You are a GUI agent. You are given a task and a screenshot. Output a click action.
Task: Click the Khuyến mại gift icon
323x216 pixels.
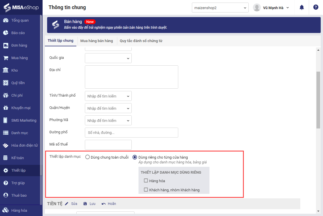coord(6,108)
